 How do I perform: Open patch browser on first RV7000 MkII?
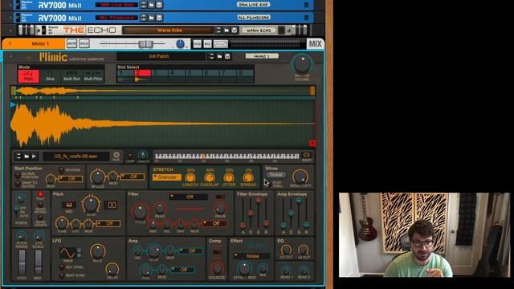[152, 5]
